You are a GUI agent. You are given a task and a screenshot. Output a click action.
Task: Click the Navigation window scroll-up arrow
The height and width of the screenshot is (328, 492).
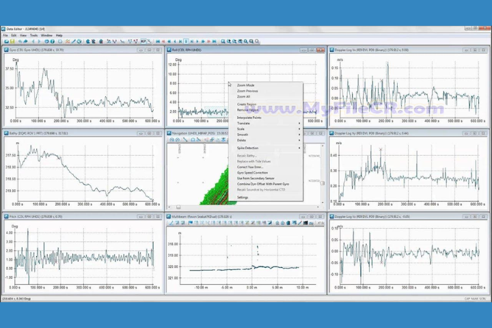pyautogui.click(x=323, y=146)
